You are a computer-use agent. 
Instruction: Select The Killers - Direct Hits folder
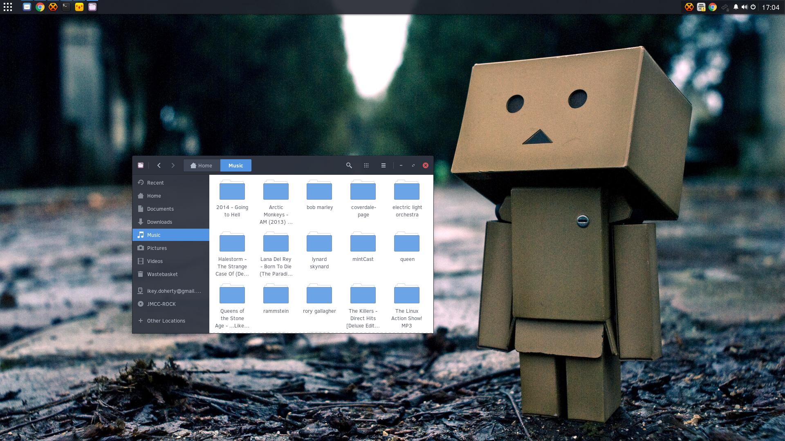pyautogui.click(x=363, y=306)
